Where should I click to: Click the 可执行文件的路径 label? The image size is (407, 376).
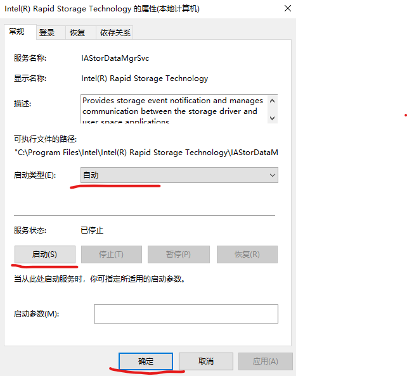point(46,139)
